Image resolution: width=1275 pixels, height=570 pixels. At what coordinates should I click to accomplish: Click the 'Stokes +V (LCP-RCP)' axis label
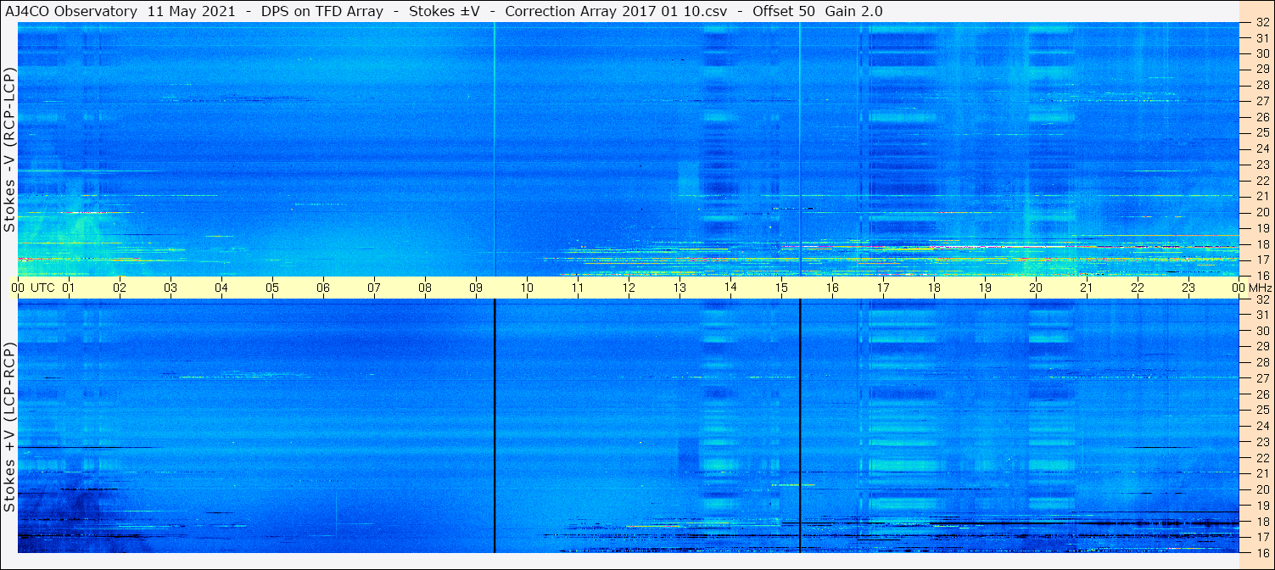click(x=9, y=428)
